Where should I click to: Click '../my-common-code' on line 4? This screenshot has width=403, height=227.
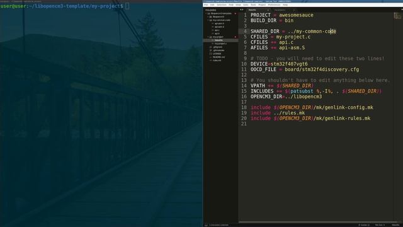pyautogui.click(x=312, y=32)
